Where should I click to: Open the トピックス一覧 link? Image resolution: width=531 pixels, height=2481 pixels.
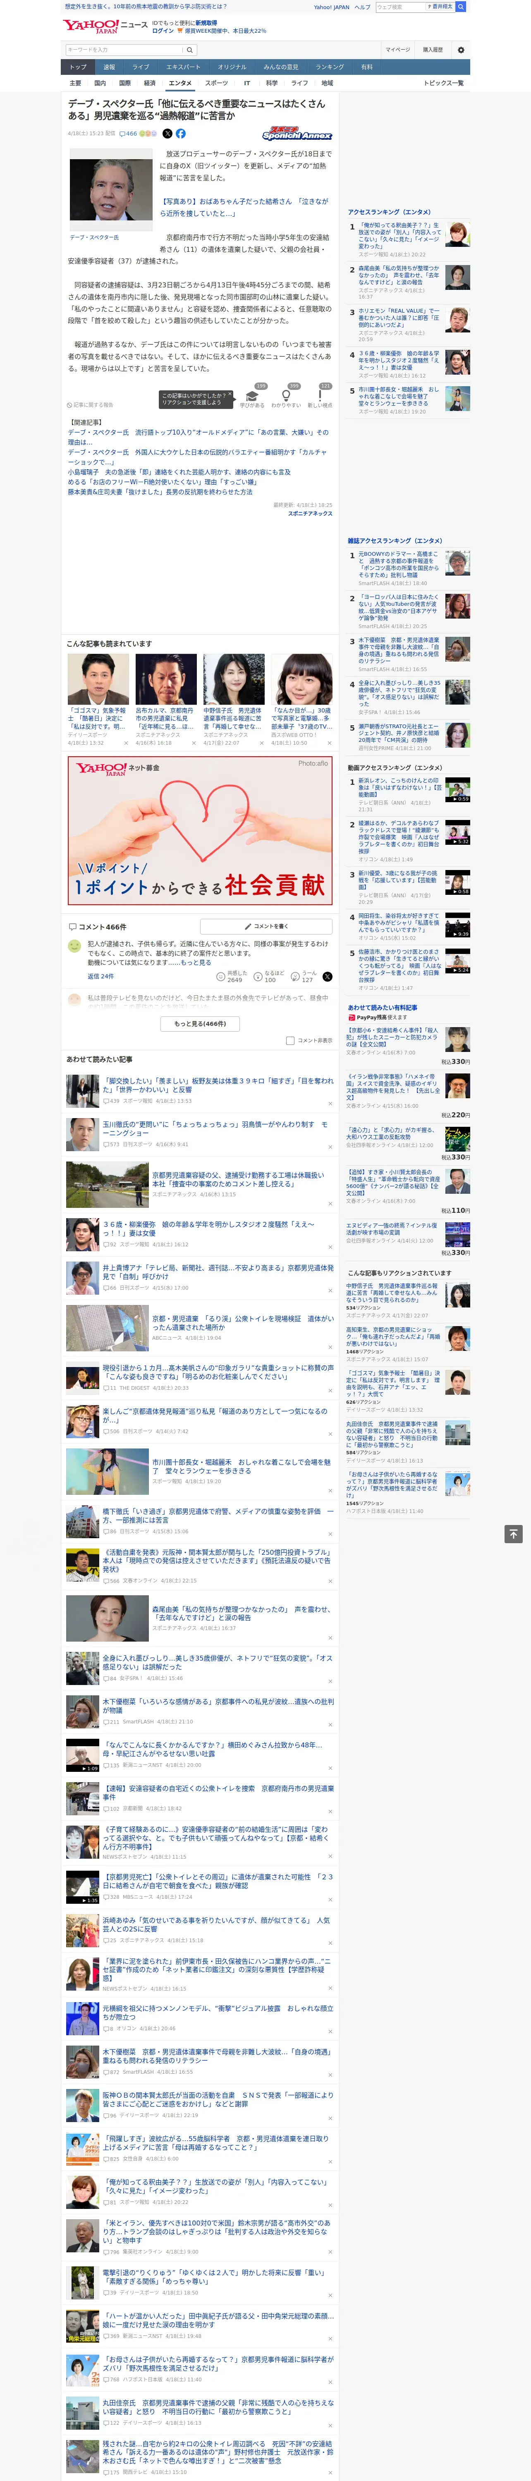tap(443, 83)
